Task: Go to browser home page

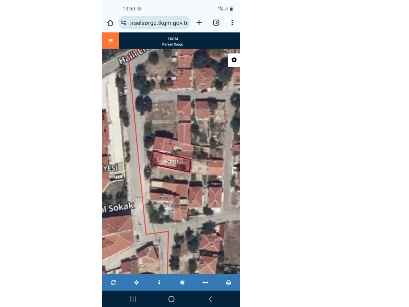Action: click(110, 23)
